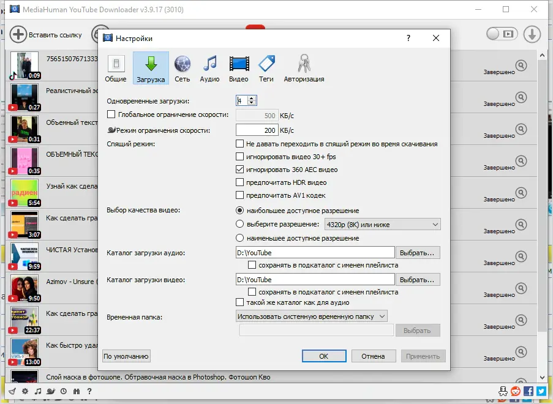The height and width of the screenshot is (404, 553).
Task: Click the Отмена cancel button
Action: tap(373, 356)
